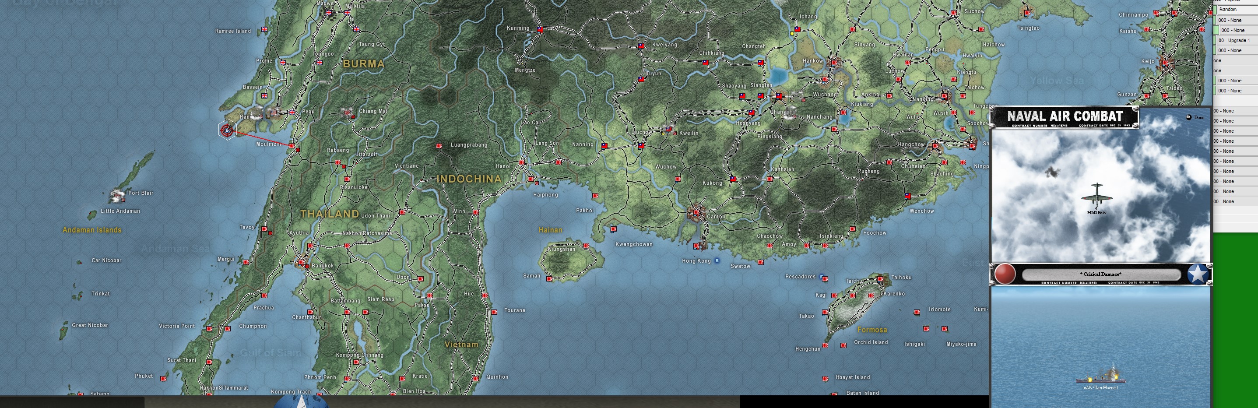
Task: Select the Chinese flag at Kunming
Action: pos(540,30)
